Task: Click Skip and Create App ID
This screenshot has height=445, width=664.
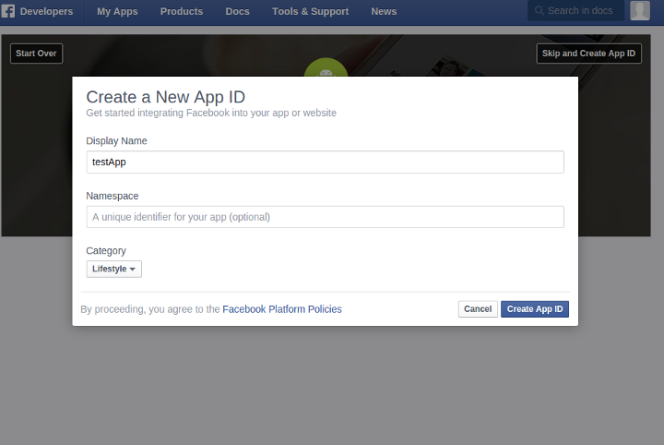Action: pyautogui.click(x=589, y=54)
